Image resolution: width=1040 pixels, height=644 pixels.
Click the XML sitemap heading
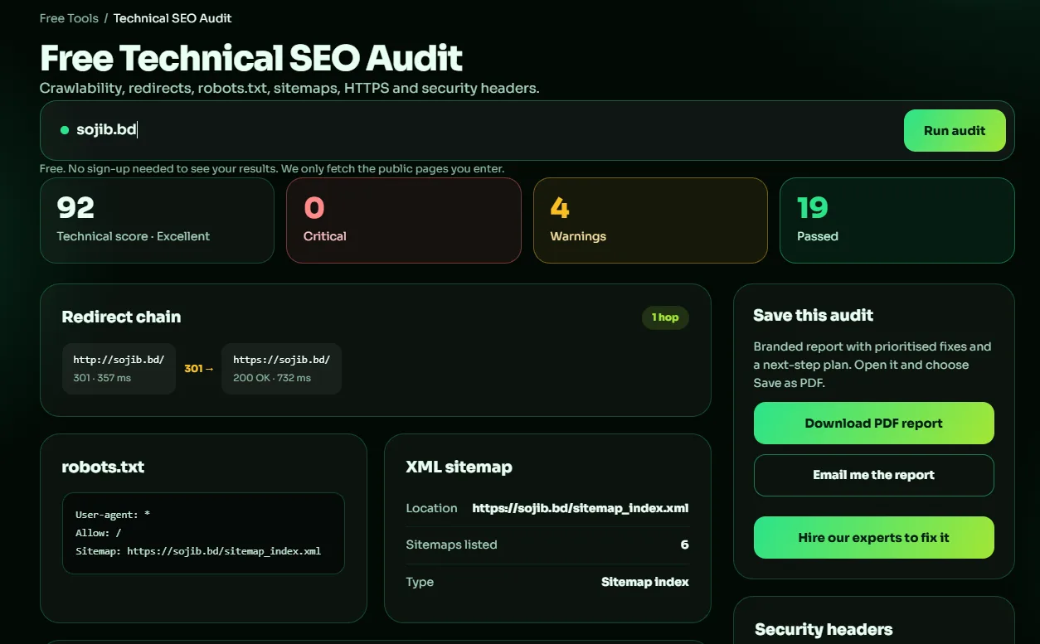pyautogui.click(x=459, y=467)
